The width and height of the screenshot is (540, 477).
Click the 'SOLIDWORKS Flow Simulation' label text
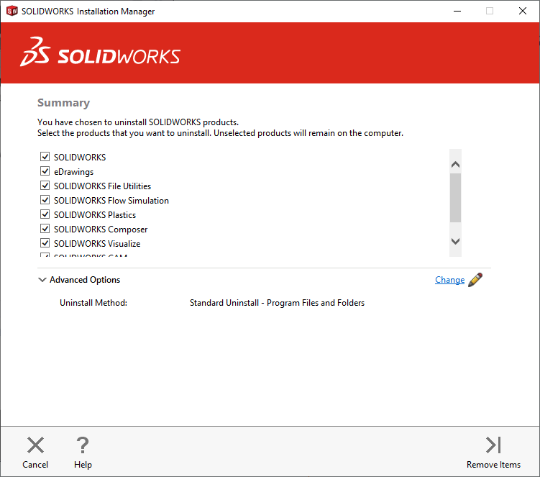(x=111, y=201)
